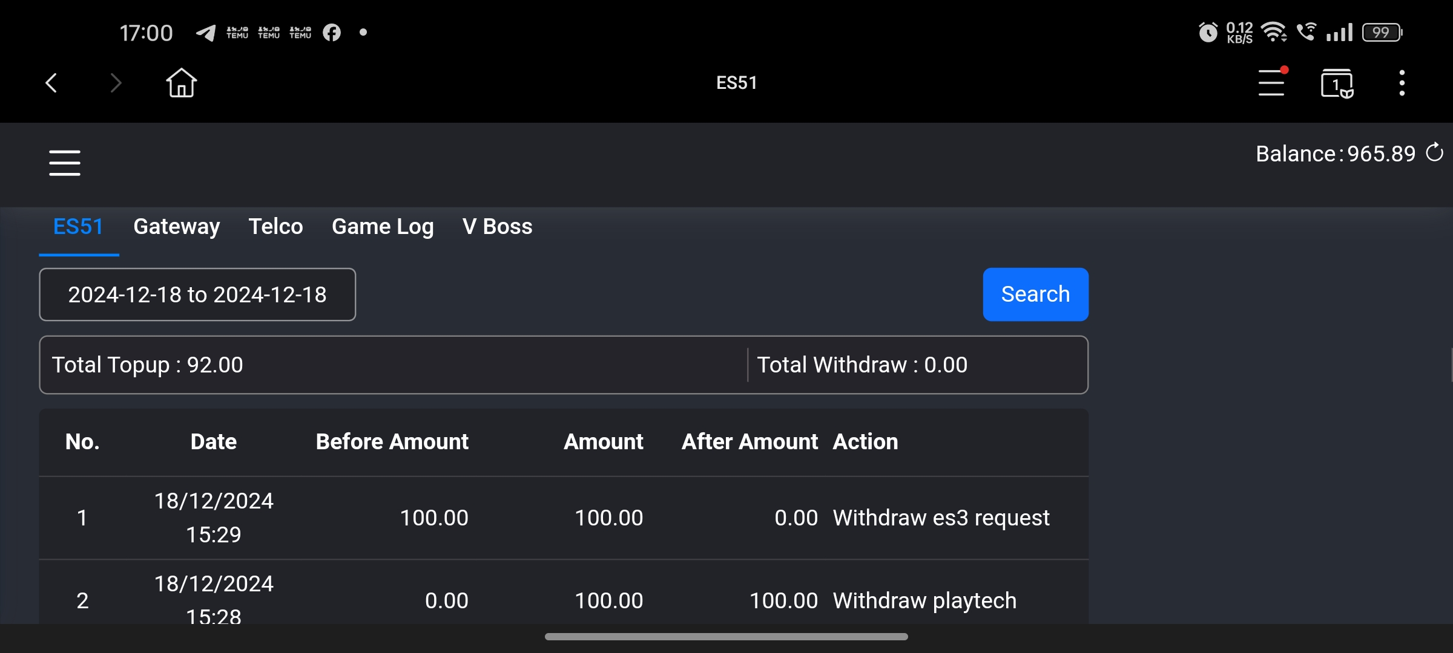Open the date range picker field

pyautogui.click(x=197, y=294)
